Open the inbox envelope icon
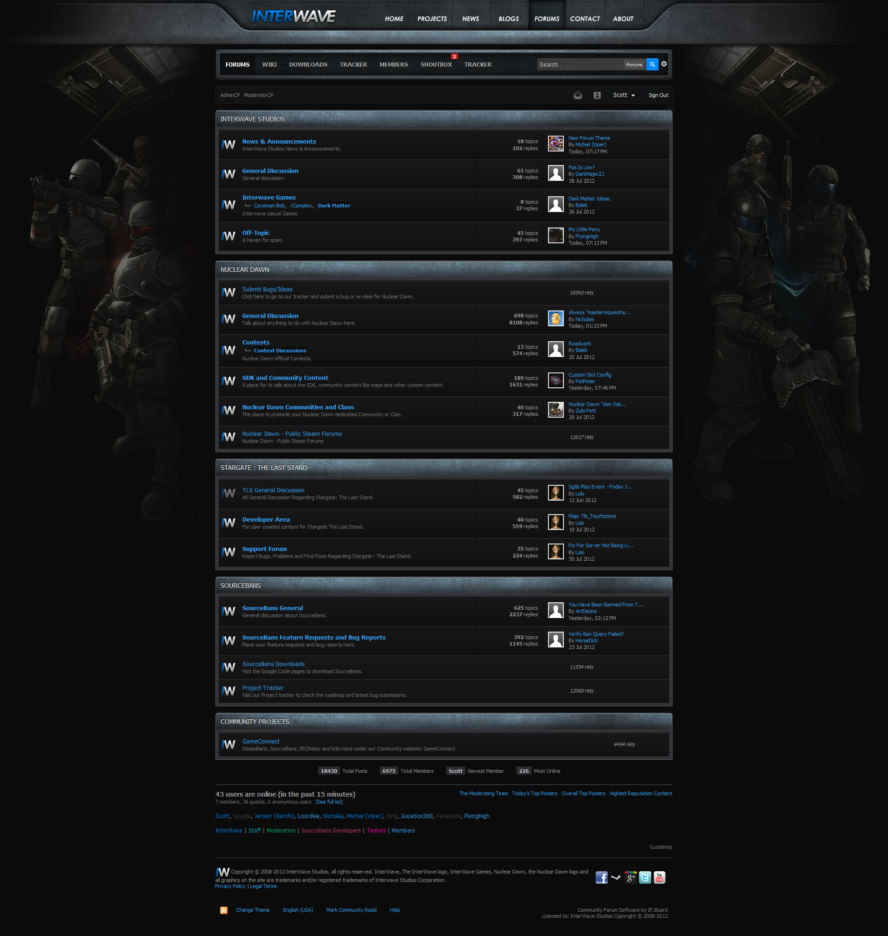The width and height of the screenshot is (888, 936). [x=577, y=95]
